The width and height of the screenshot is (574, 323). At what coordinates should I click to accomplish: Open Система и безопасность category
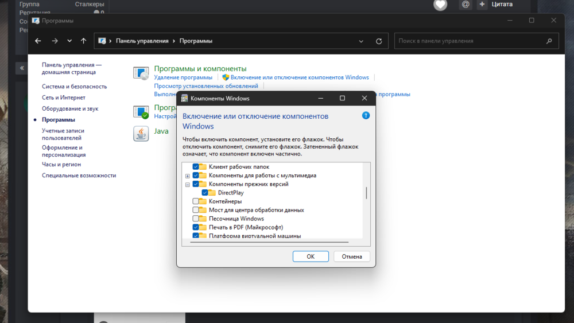coord(74,86)
